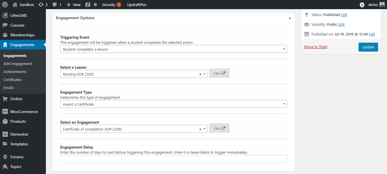
Task: Open the plus New content menu
Action: pos(73,5)
